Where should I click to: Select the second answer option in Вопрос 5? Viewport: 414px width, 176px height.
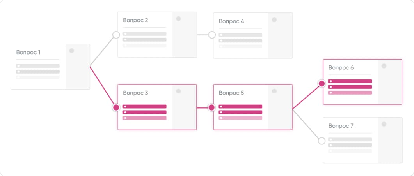240,112
